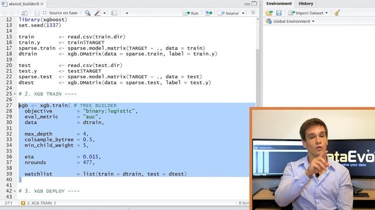Click on colsample_bytree value 0.5
Screen dimensions: 375x210
click(x=87, y=139)
